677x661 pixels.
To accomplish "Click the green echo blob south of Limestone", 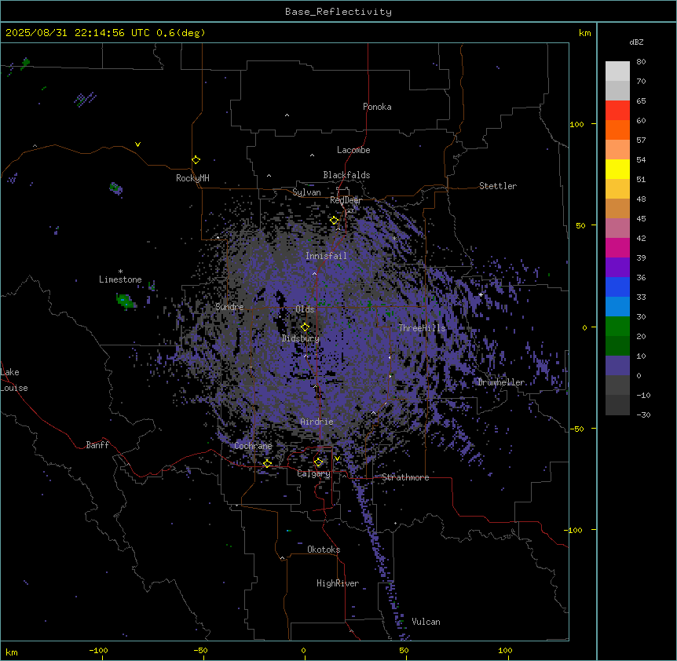I will pyautogui.click(x=126, y=301).
